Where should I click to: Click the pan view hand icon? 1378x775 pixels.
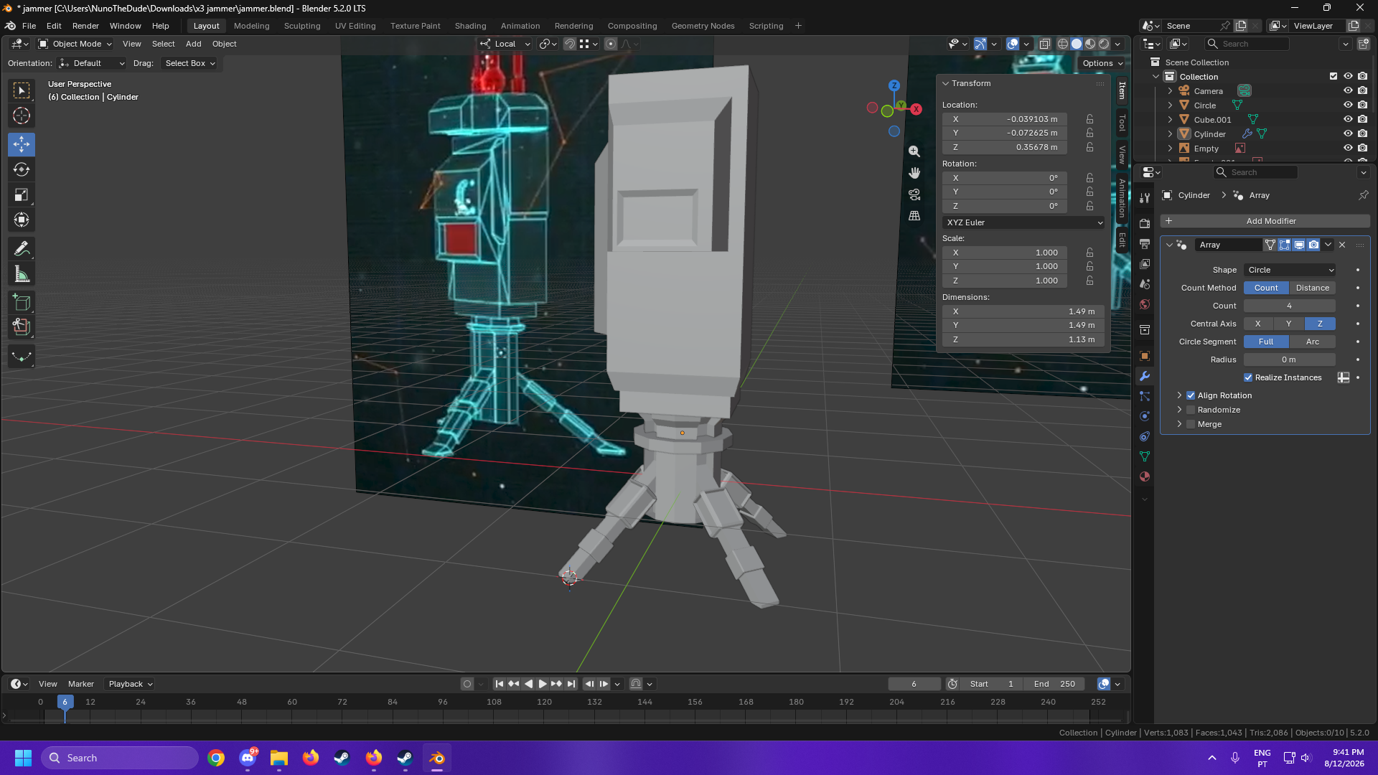(914, 173)
